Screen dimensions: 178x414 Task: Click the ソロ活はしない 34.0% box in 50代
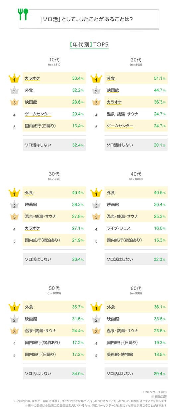click(54, 373)
